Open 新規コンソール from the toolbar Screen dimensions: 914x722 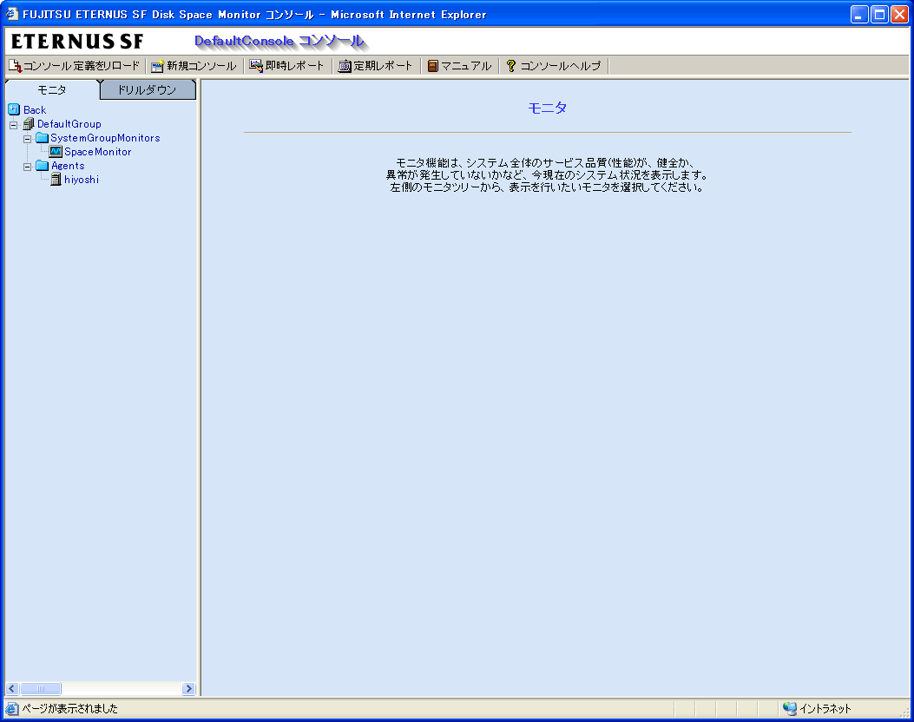(194, 66)
